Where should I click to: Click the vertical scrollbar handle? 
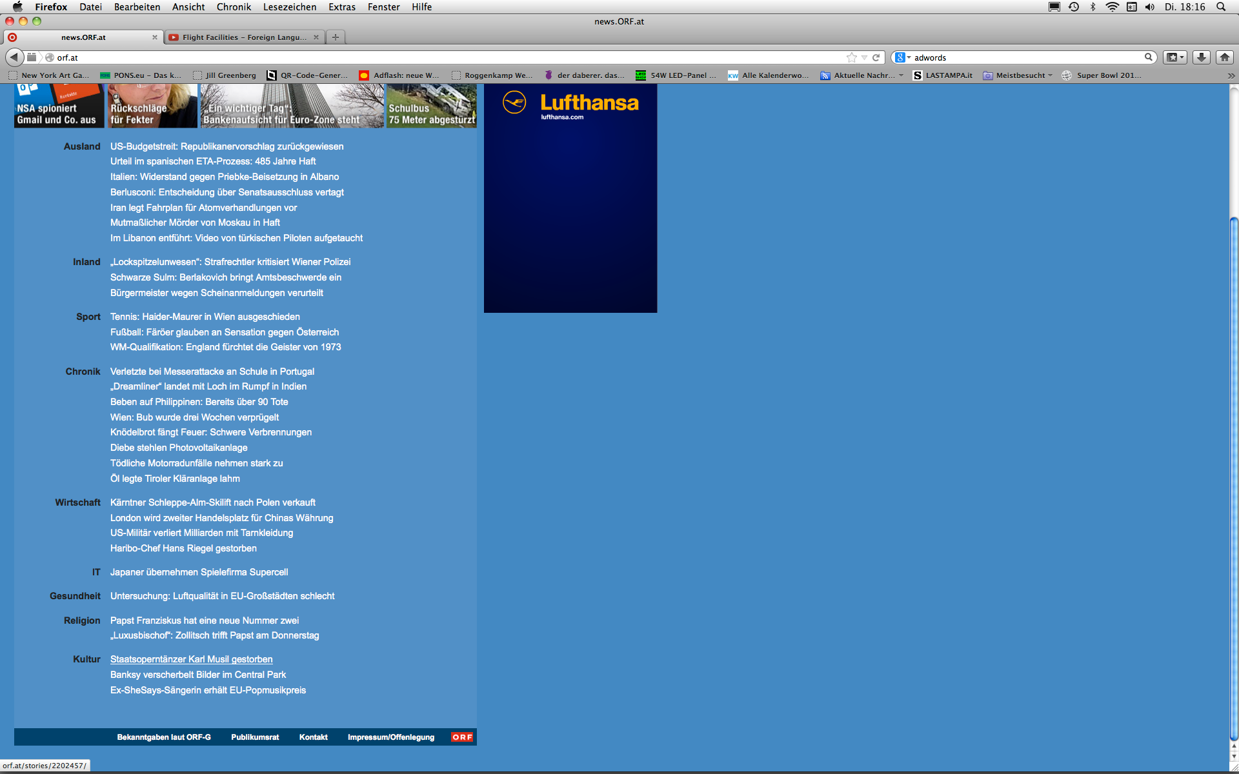(x=1234, y=477)
